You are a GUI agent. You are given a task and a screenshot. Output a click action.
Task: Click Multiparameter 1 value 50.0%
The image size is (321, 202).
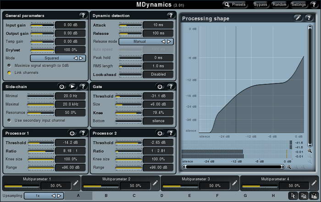pyautogui.click(x=56, y=186)
